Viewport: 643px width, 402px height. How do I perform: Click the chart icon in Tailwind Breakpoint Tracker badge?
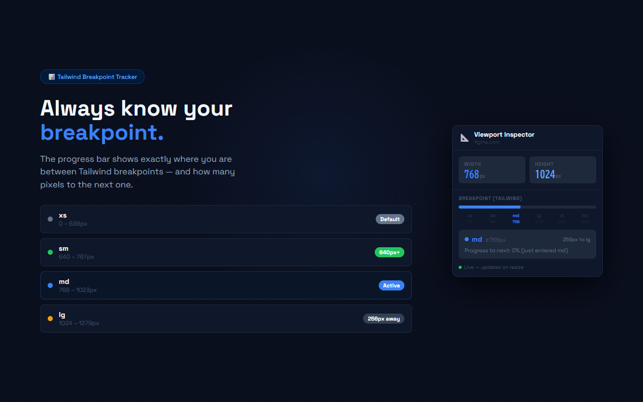52,77
